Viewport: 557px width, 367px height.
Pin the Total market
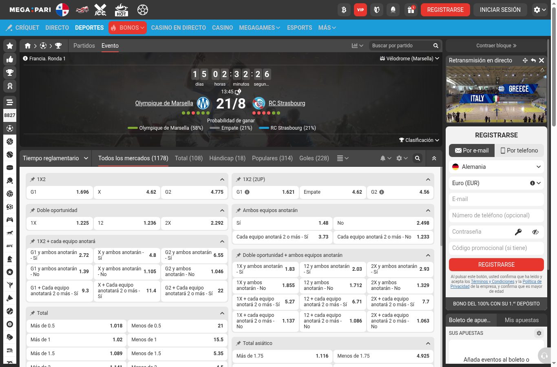(33, 313)
